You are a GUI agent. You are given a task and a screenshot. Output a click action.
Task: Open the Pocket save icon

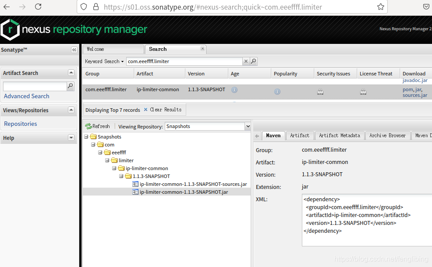(426, 7)
